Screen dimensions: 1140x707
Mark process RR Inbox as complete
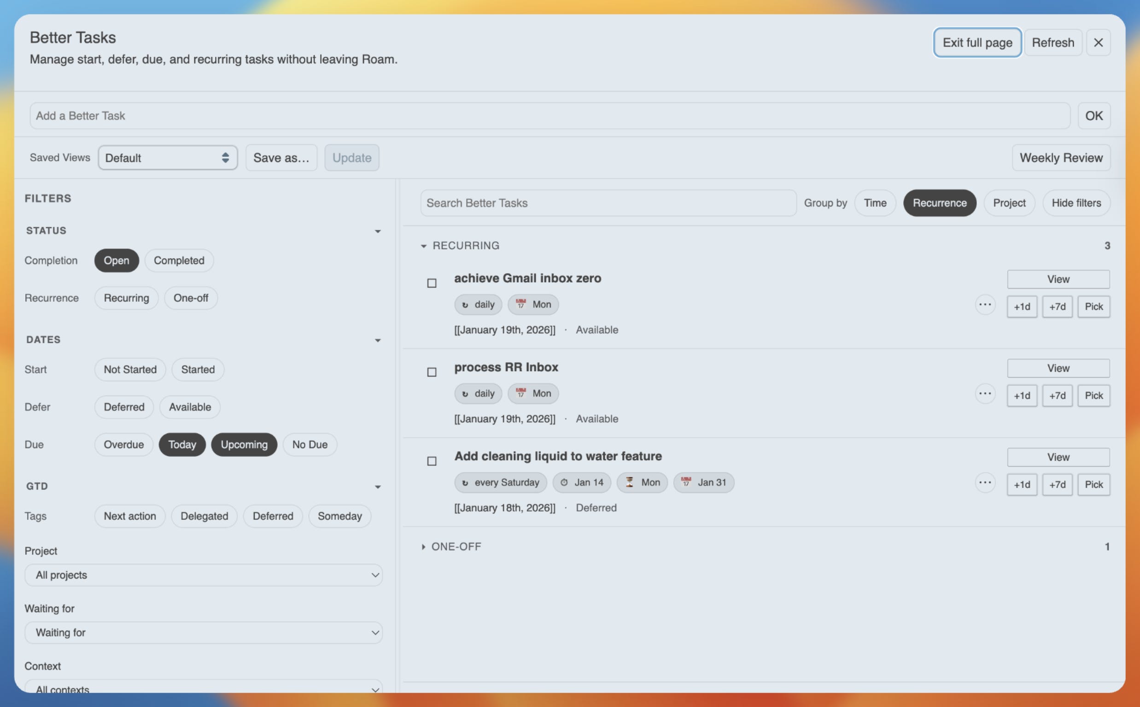(x=432, y=372)
